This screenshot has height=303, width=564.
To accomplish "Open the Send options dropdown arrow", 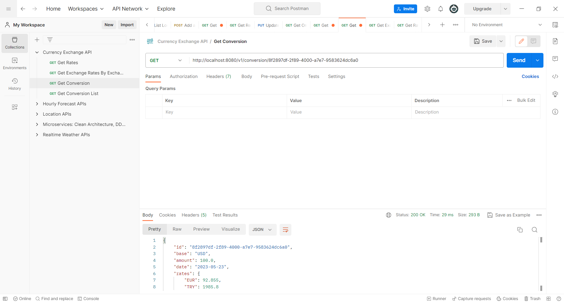I will tap(538, 60).
